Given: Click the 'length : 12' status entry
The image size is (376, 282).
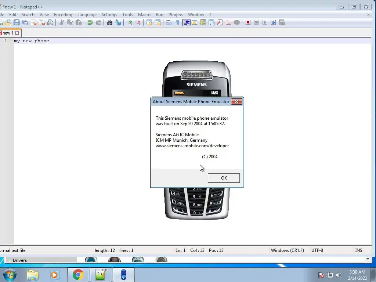Looking at the screenshot, I should [x=105, y=250].
